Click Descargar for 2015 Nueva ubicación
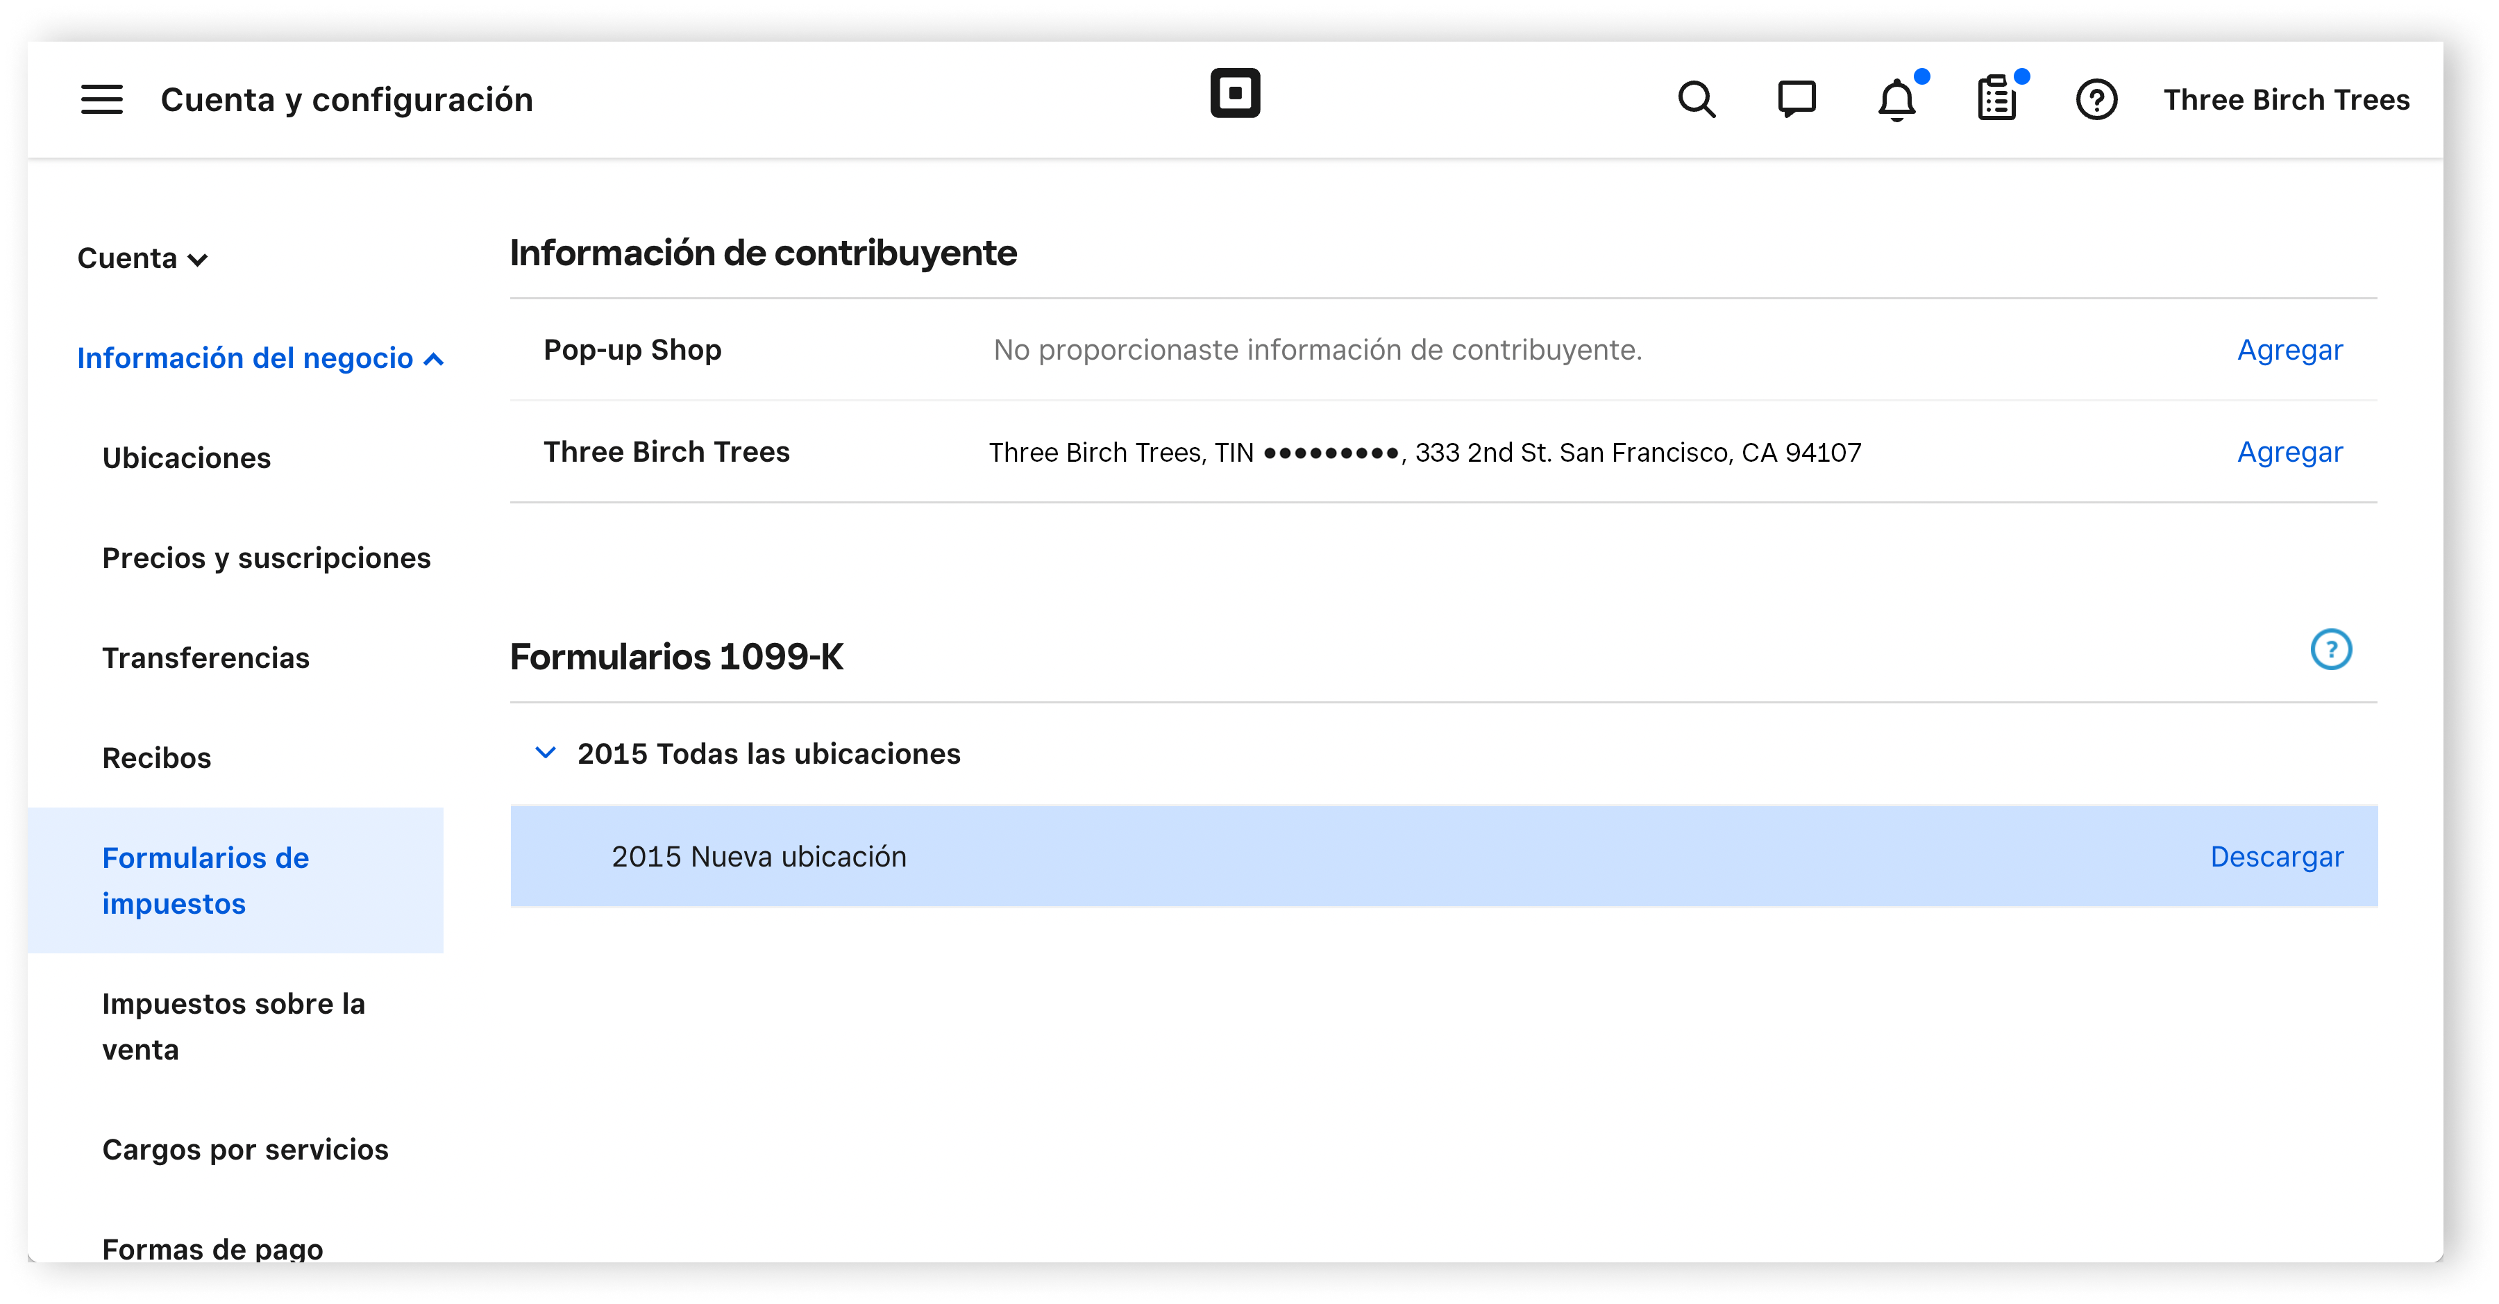 click(x=2278, y=856)
